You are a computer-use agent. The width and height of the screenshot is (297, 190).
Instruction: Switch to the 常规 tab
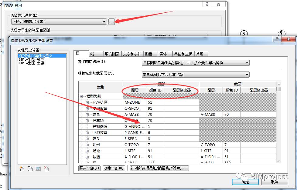(x=201, y=54)
